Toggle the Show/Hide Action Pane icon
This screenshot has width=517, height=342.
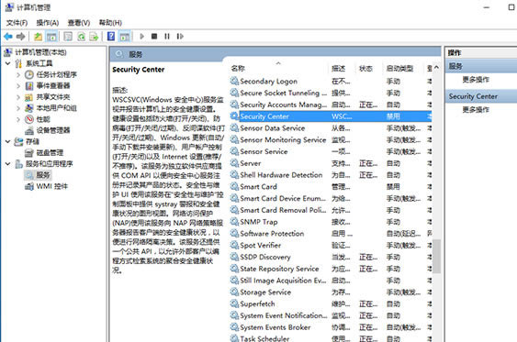(125, 37)
